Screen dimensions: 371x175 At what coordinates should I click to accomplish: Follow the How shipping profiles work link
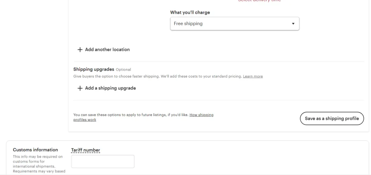point(201,115)
